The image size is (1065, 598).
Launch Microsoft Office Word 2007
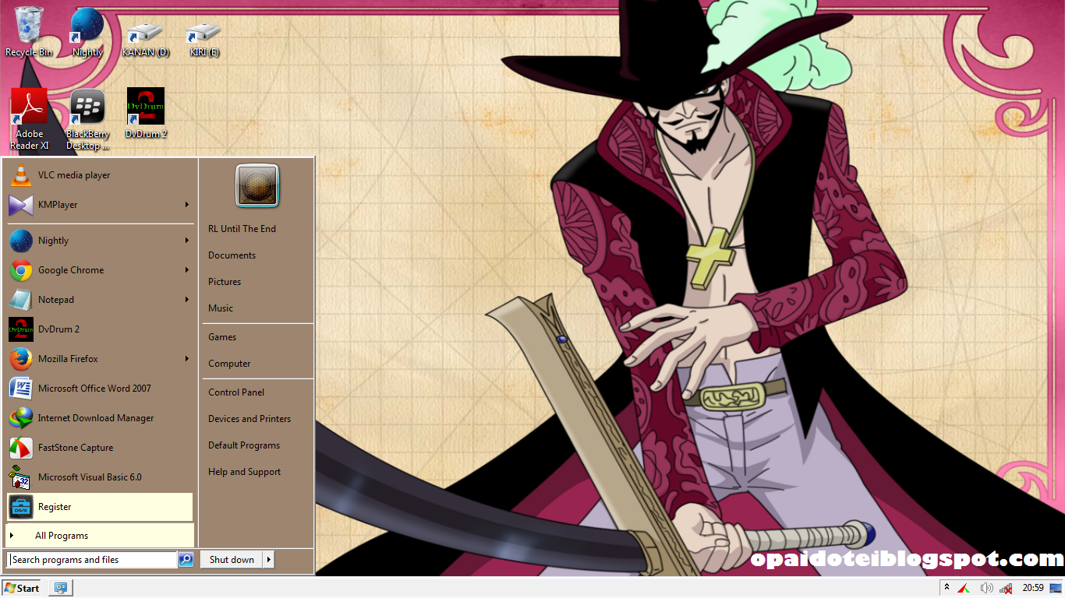(100, 389)
